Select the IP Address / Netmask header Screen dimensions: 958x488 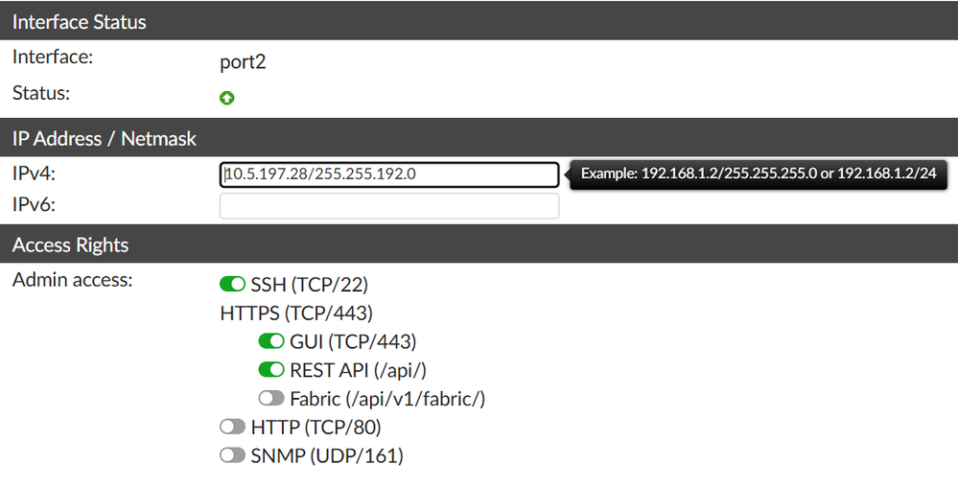[x=105, y=139]
